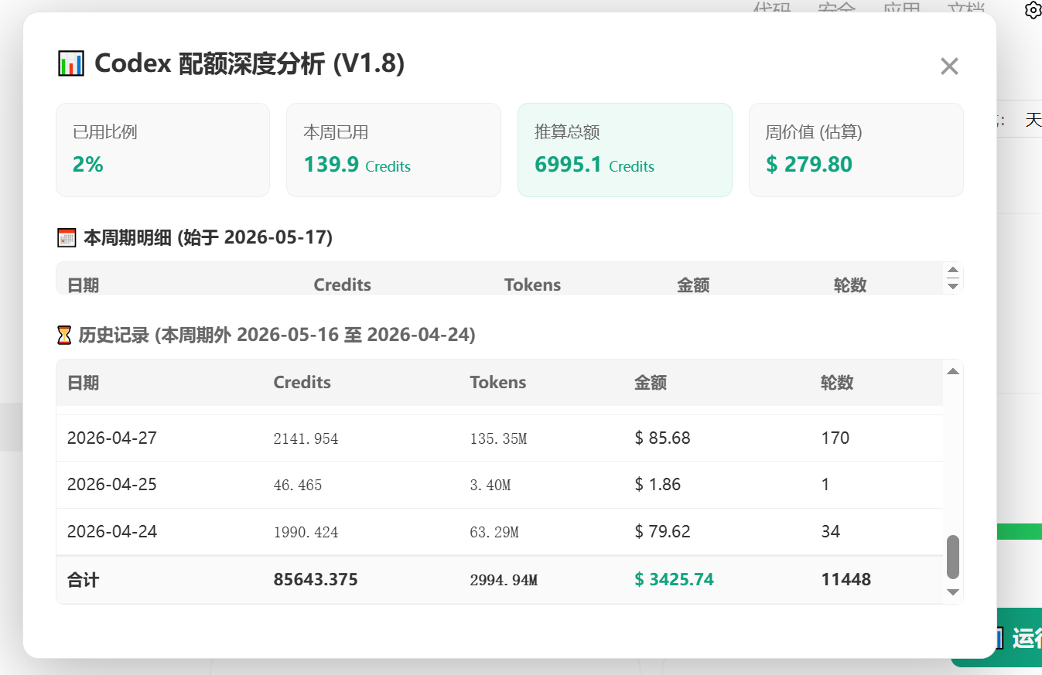The height and width of the screenshot is (675, 1042).
Task: Select the 周价值 (估算) $ 279.80 card
Action: [x=856, y=150]
